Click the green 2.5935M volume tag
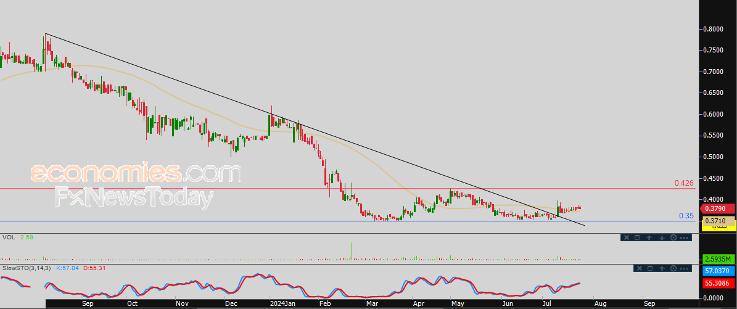 pos(717,259)
